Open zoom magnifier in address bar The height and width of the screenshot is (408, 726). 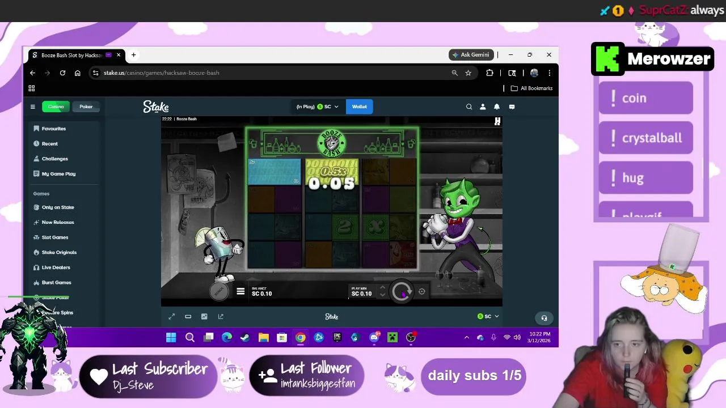point(454,73)
